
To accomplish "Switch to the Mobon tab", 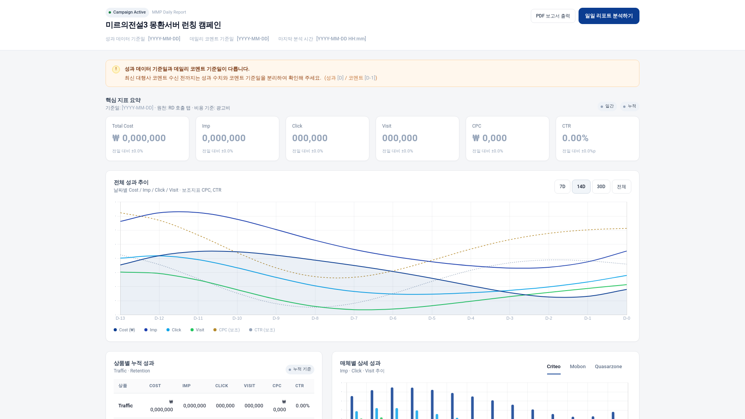I will [578, 367].
